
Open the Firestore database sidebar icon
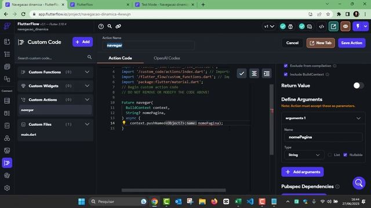pyautogui.click(x=7, y=101)
